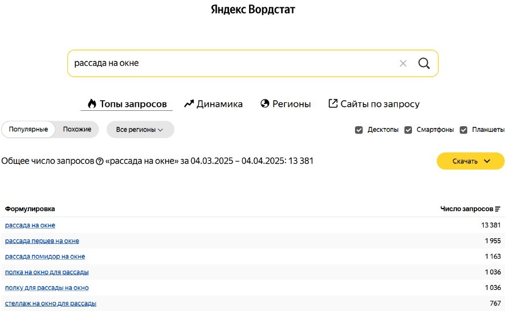Open the Сайты по запросу tab
Image resolution: width=506 pixels, height=311 pixels.
point(374,103)
